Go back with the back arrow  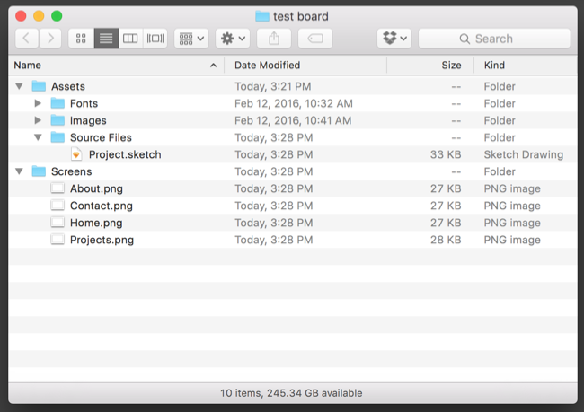point(26,39)
